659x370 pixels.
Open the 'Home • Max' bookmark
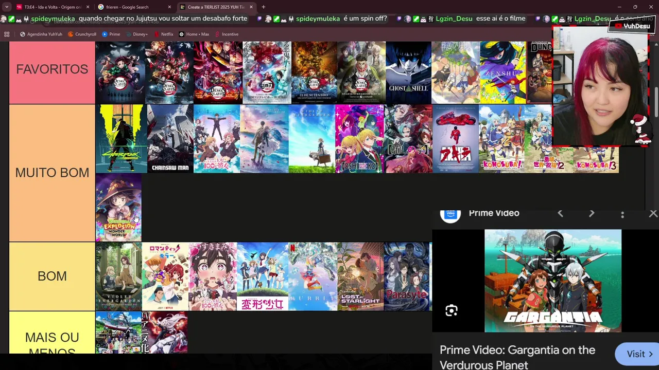194,34
